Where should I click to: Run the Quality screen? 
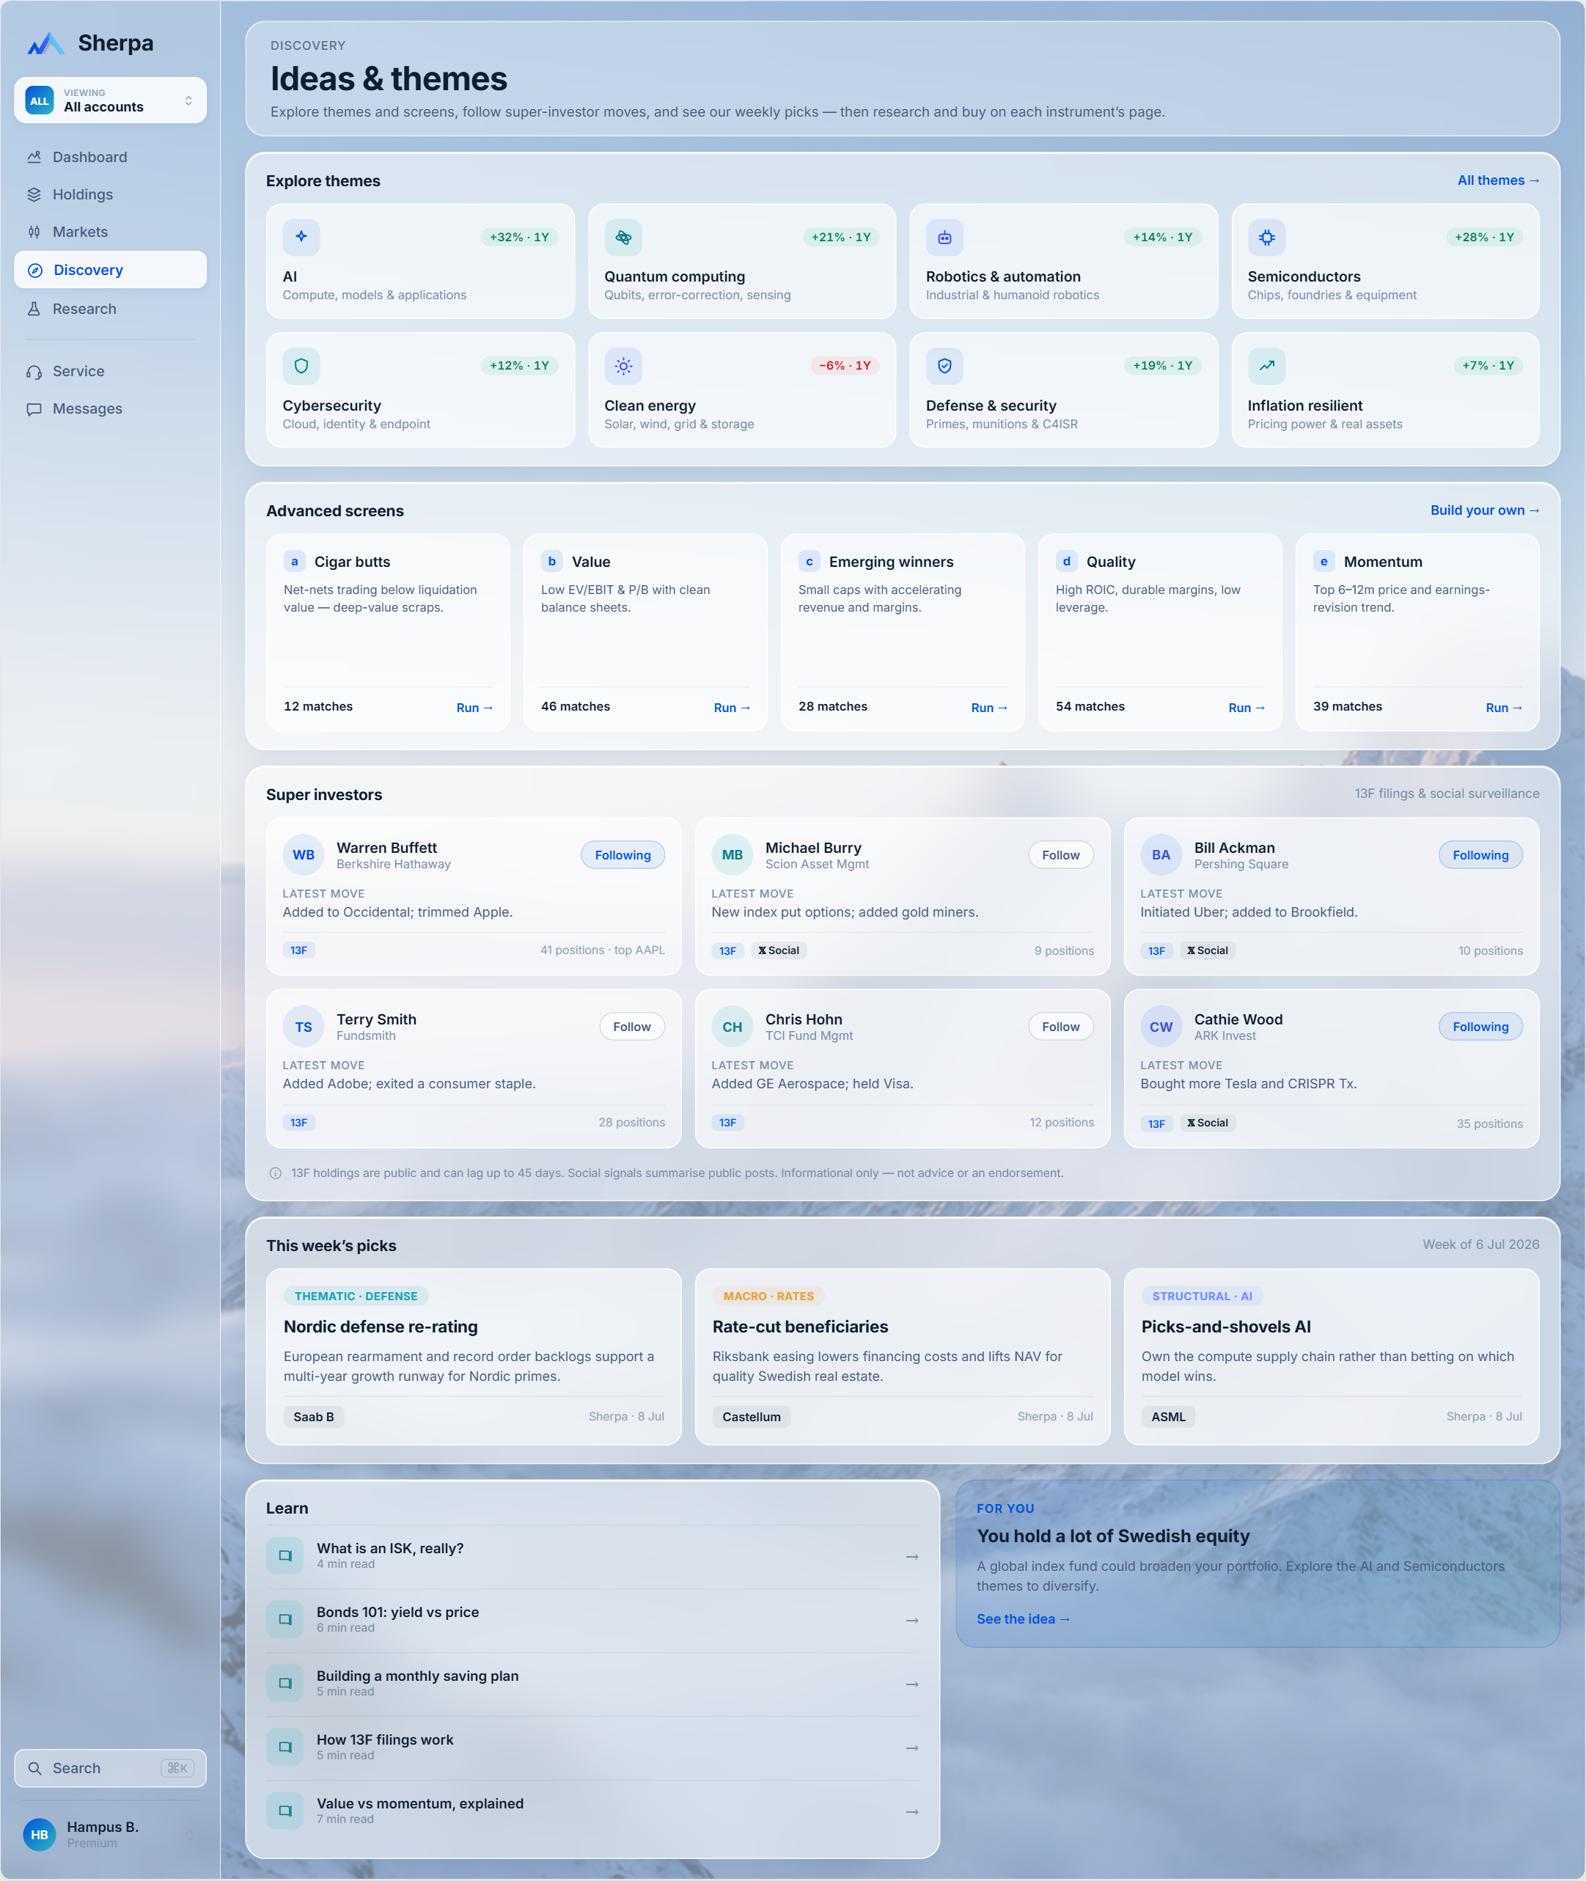point(1247,708)
